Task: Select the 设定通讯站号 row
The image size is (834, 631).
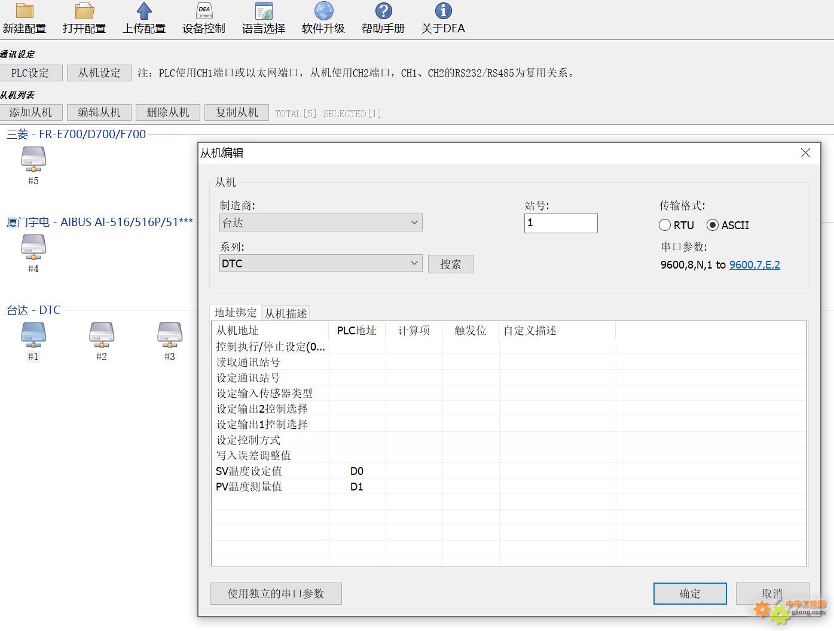Action: 509,377
